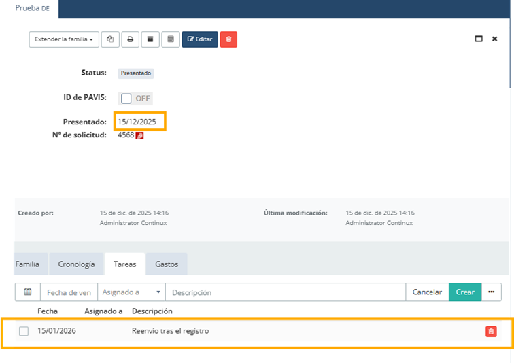Click the calculator icon button

point(171,39)
